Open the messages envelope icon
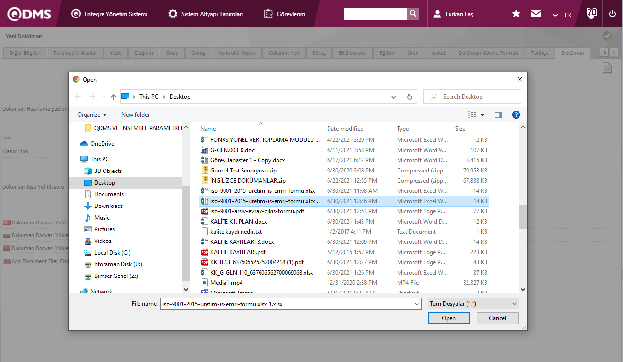The height and width of the screenshot is (362, 623). pos(536,14)
